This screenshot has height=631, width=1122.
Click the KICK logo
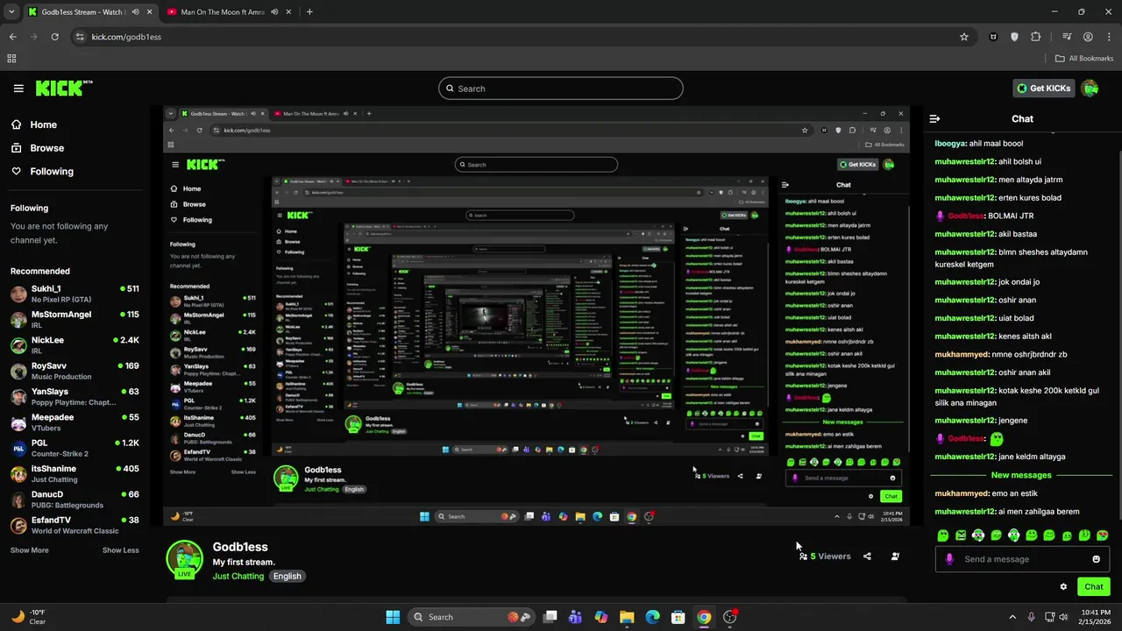coord(63,88)
